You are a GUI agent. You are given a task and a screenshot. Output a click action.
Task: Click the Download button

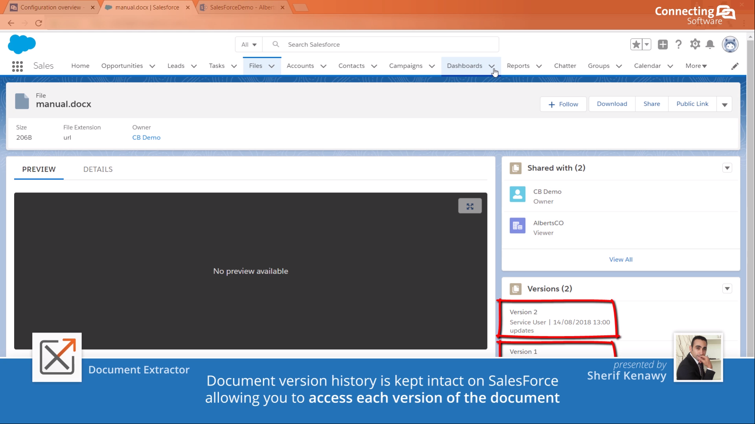pos(612,104)
